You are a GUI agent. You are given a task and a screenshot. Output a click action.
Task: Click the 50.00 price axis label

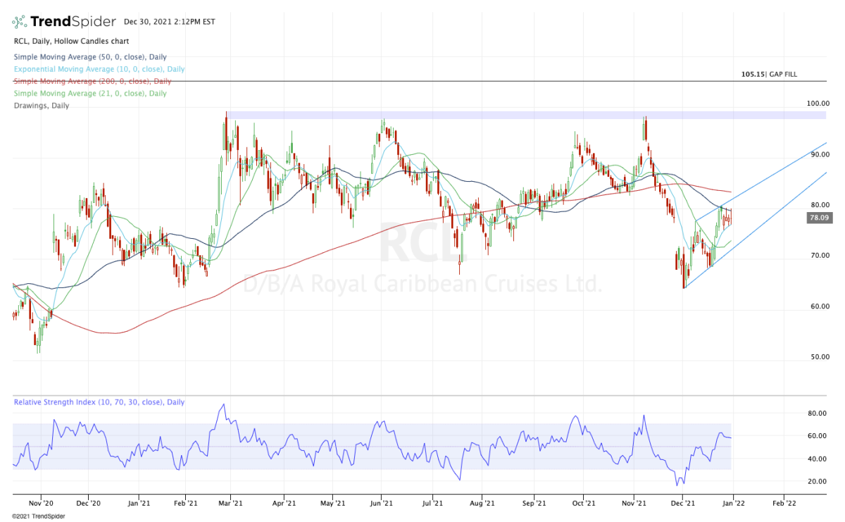point(819,357)
